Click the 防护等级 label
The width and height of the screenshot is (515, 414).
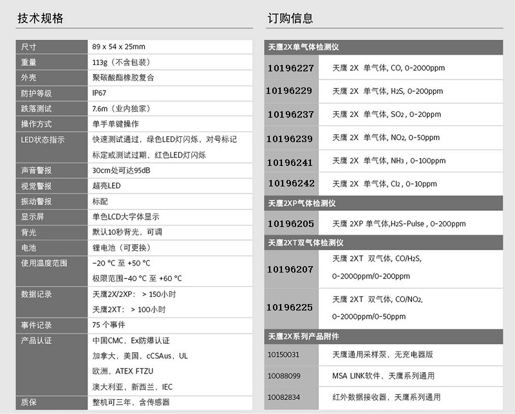37,93
